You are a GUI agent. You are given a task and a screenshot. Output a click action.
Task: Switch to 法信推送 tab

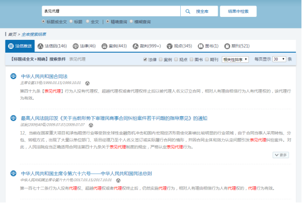[x=20, y=46]
